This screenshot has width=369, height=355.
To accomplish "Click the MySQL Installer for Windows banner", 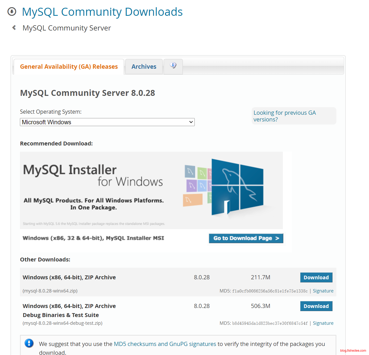I will (93, 186).
